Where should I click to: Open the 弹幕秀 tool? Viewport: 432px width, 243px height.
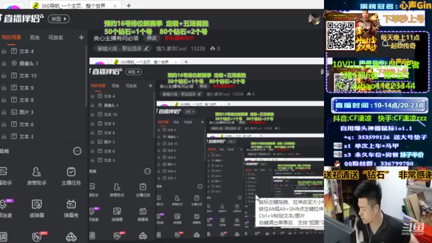coord(71,208)
